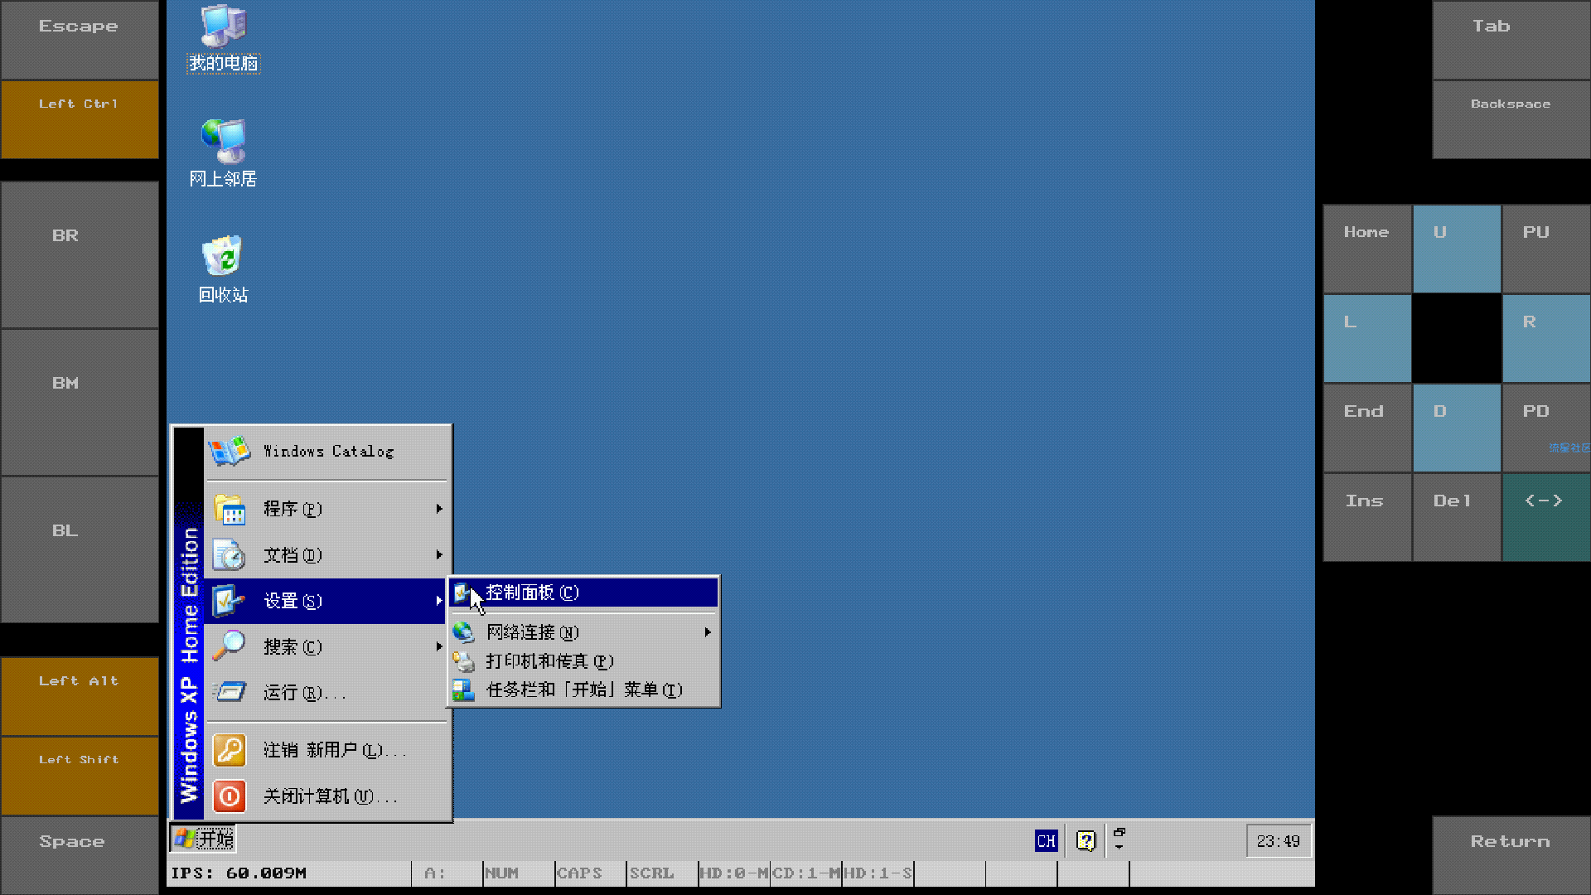Viewport: 1591px width, 895px height.
Task: Click the help question-mark tray icon
Action: pos(1086,841)
